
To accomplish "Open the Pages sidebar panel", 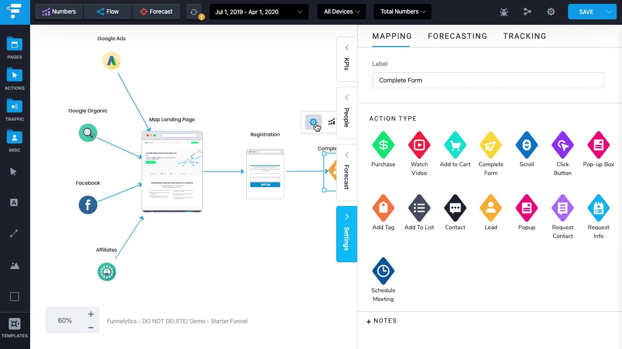I will [x=15, y=48].
